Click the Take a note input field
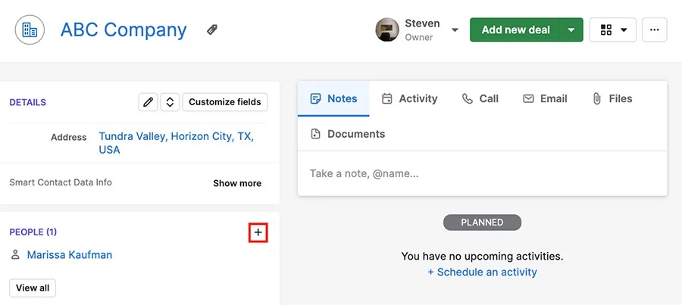Image resolution: width=682 pixels, height=305 pixels. [482, 174]
